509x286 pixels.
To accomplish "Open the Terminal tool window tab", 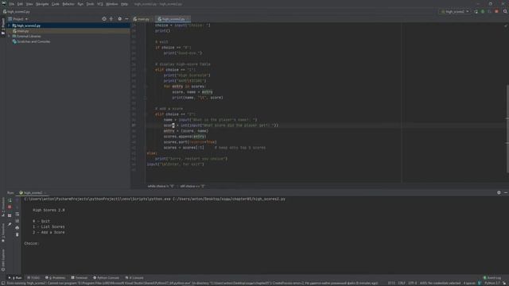I will 80,278.
